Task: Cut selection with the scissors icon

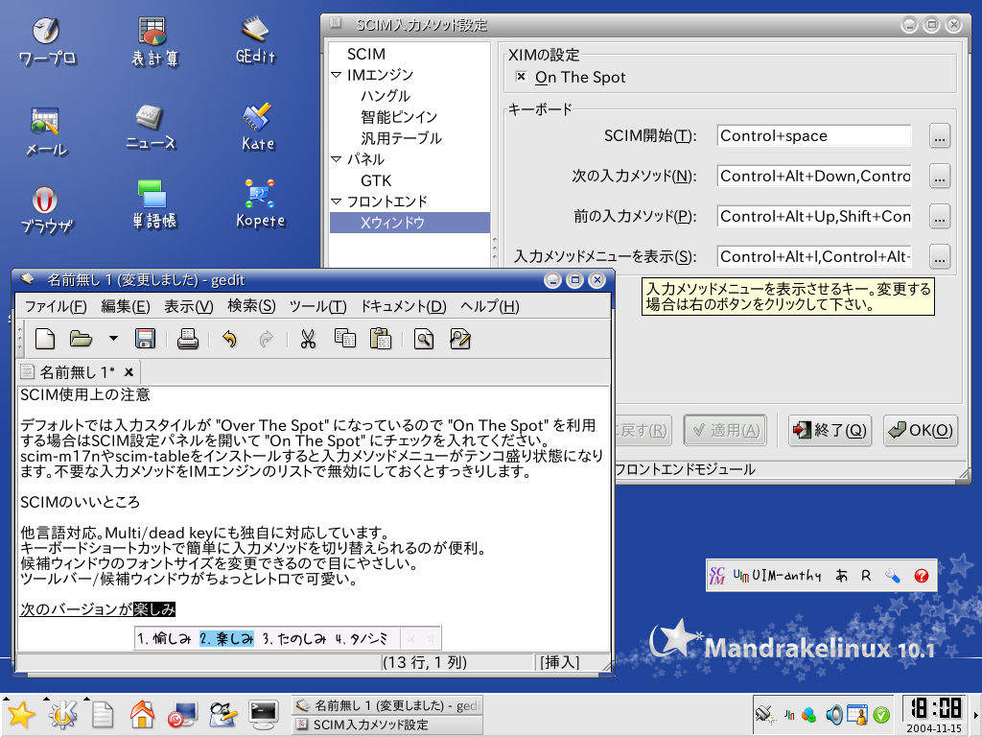Action: [308, 339]
